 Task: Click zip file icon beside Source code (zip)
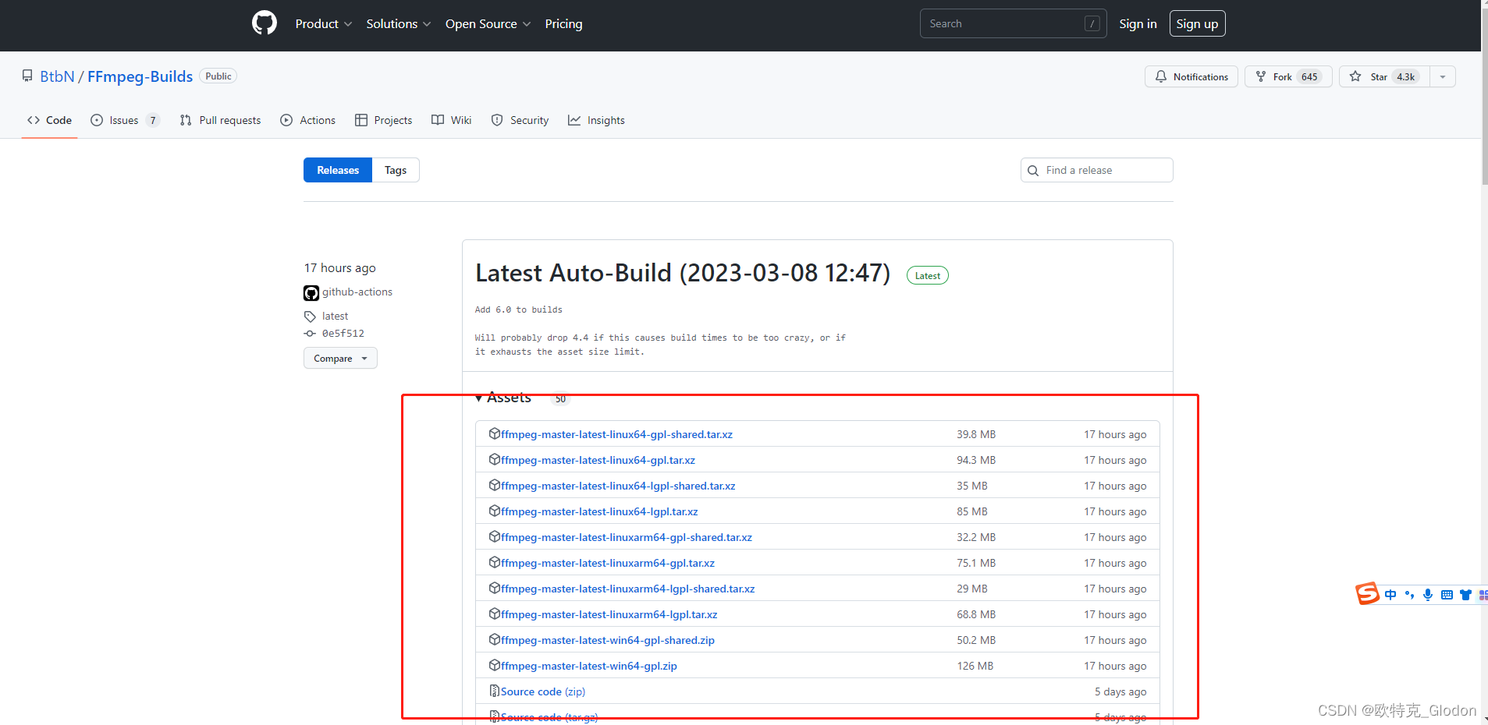click(x=494, y=691)
